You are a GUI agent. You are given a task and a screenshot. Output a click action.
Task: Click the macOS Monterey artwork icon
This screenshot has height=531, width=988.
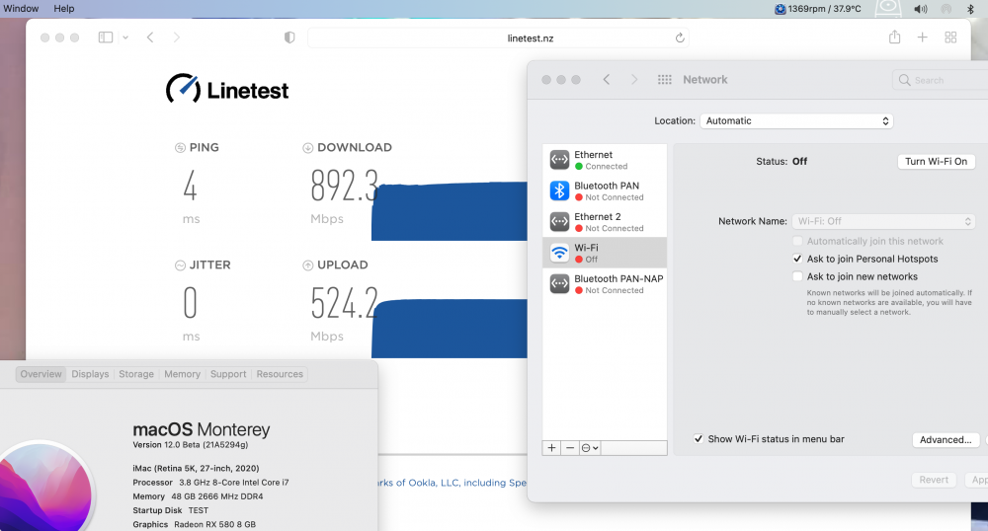click(x=45, y=488)
